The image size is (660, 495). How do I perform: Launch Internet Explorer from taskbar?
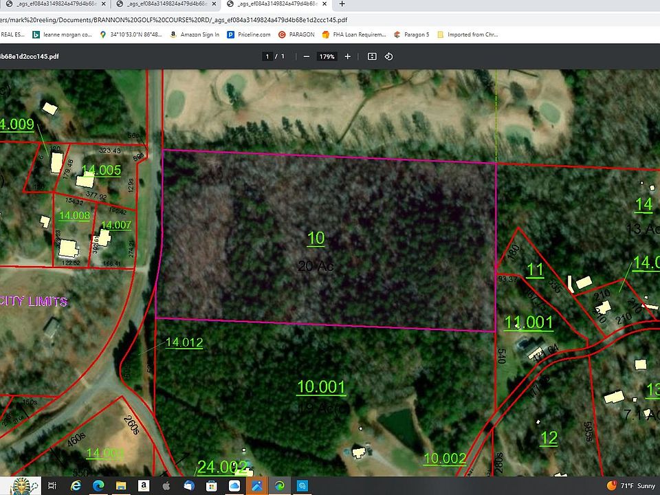[x=76, y=486]
